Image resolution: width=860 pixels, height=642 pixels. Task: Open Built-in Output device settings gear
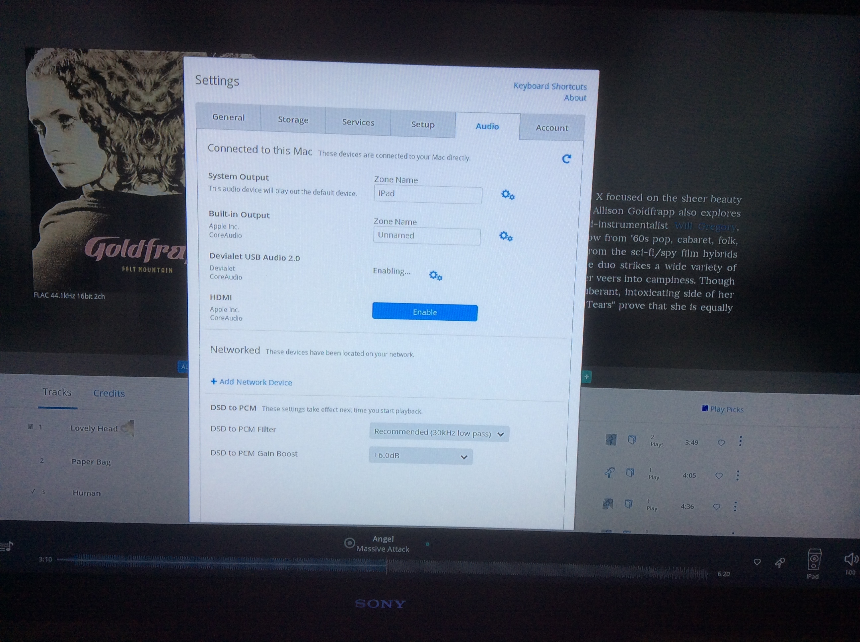point(506,236)
